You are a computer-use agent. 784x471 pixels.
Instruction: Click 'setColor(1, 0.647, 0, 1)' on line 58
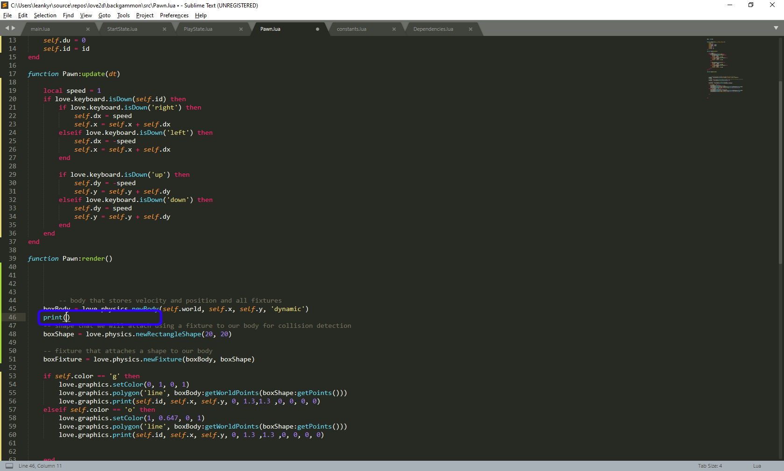159,418
